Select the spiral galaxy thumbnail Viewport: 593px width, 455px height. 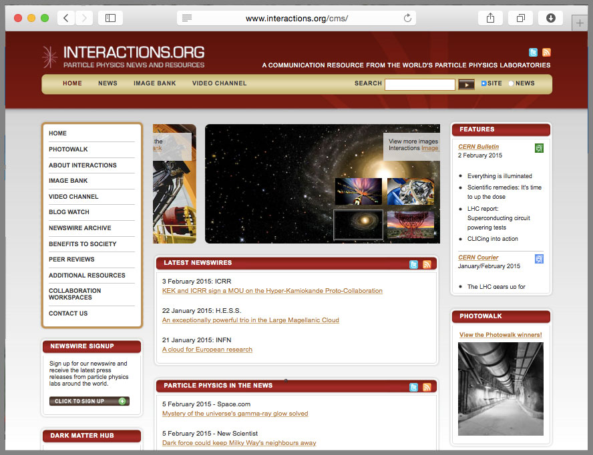[358, 224]
